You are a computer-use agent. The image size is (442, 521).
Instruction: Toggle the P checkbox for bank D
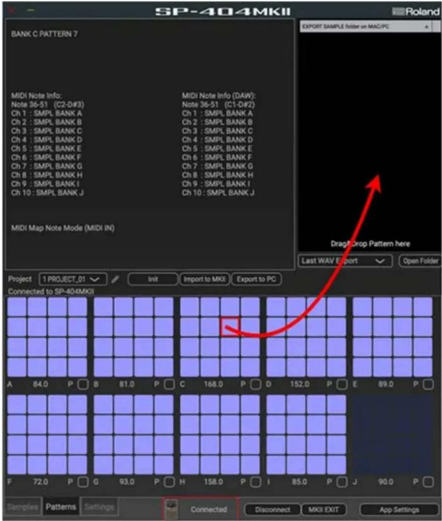coord(342,385)
